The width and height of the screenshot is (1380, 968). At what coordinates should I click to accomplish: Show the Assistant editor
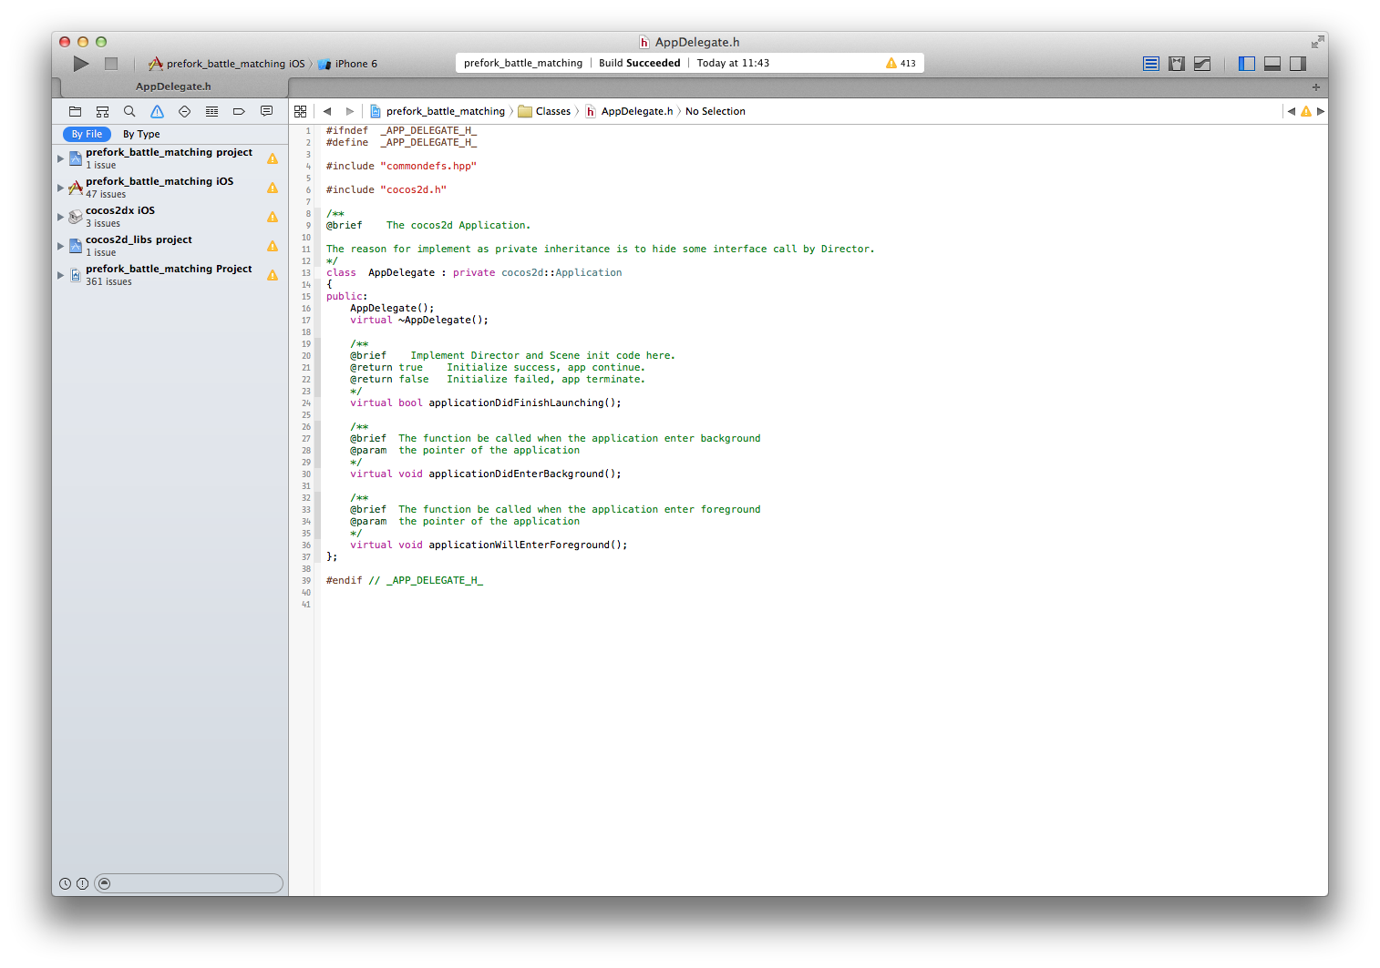click(1177, 64)
